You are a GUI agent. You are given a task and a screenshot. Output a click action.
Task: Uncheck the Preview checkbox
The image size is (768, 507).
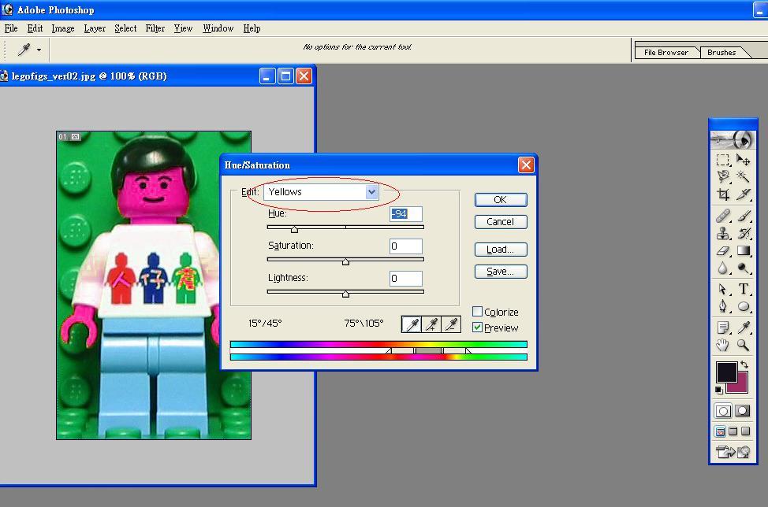click(x=478, y=327)
